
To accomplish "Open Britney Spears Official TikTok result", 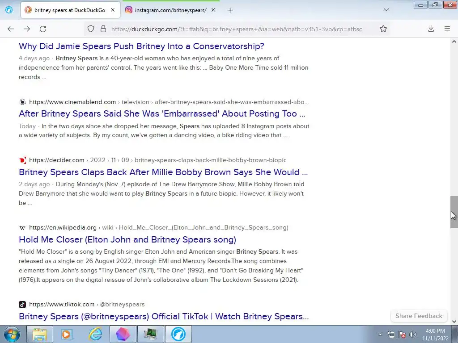I will point(164,316).
